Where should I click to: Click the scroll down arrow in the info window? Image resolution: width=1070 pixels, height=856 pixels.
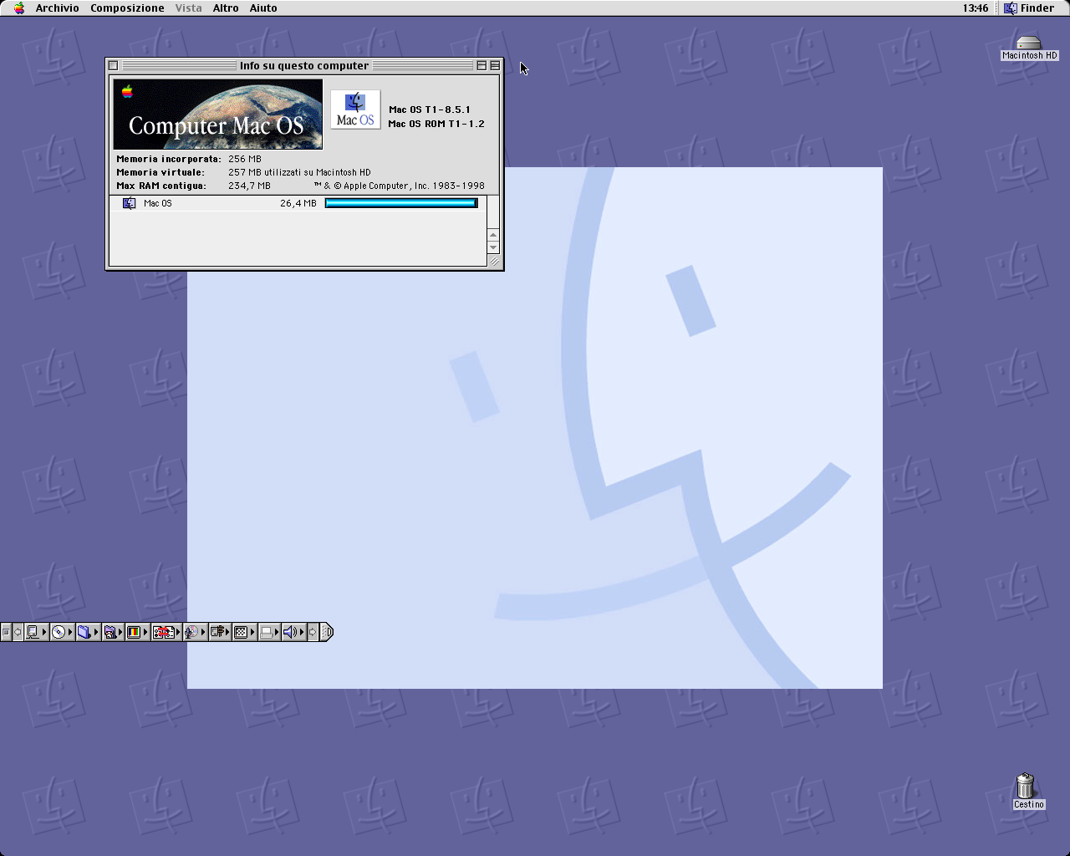pyautogui.click(x=493, y=247)
